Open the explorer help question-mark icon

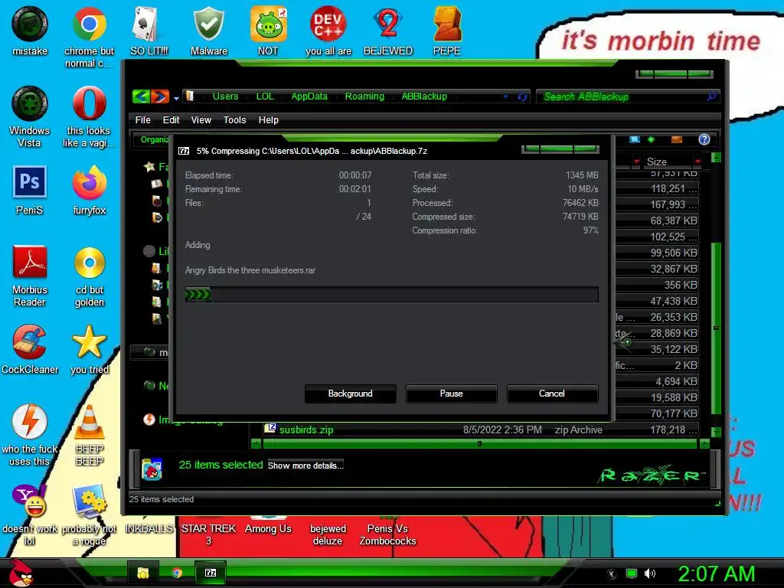click(704, 139)
